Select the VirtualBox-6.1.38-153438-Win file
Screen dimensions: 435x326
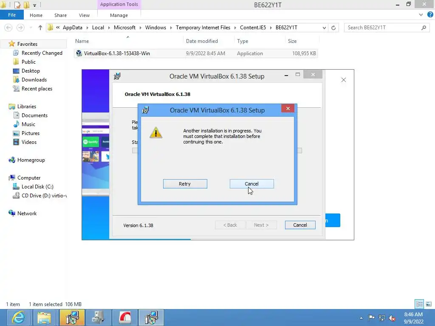[x=195, y=53]
